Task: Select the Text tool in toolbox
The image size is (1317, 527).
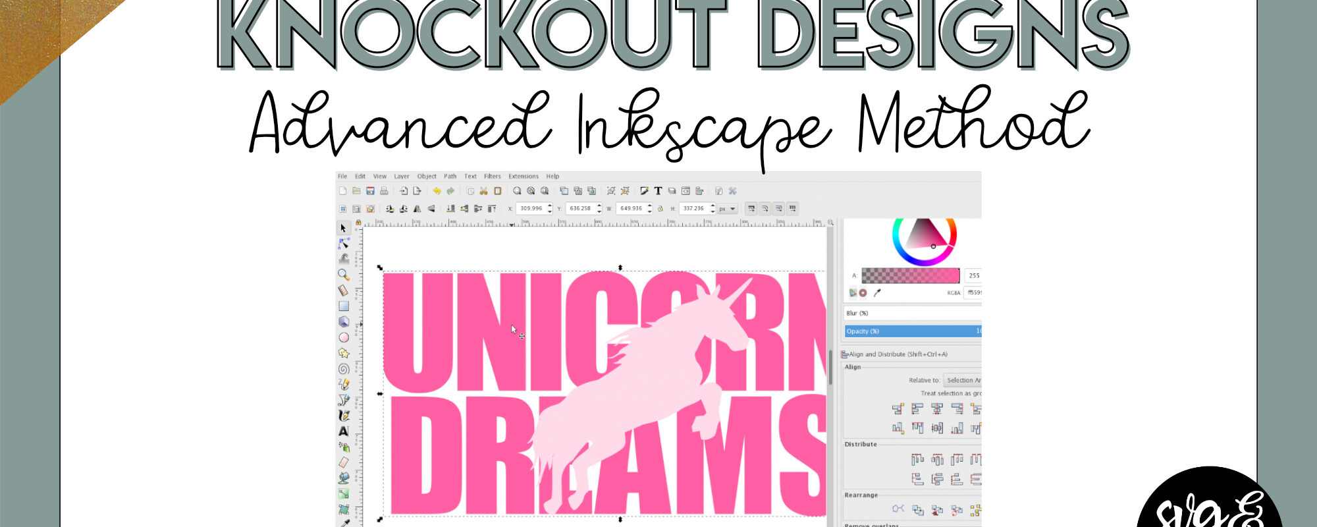Action: 343,431
